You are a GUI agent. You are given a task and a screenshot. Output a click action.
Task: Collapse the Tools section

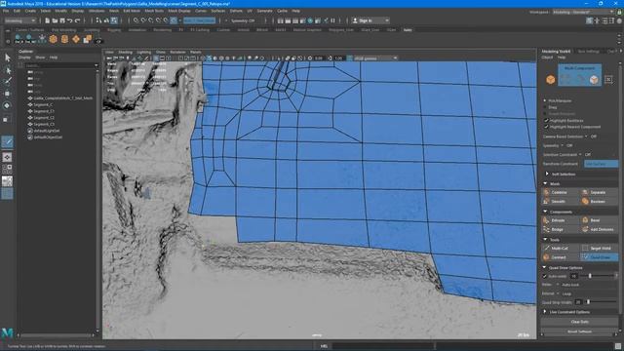point(545,240)
